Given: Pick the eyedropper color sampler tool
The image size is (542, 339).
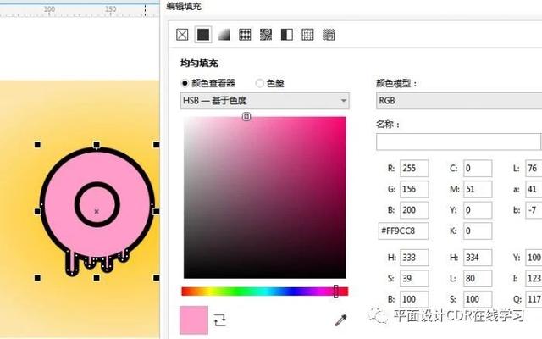Looking at the screenshot, I should [x=340, y=320].
